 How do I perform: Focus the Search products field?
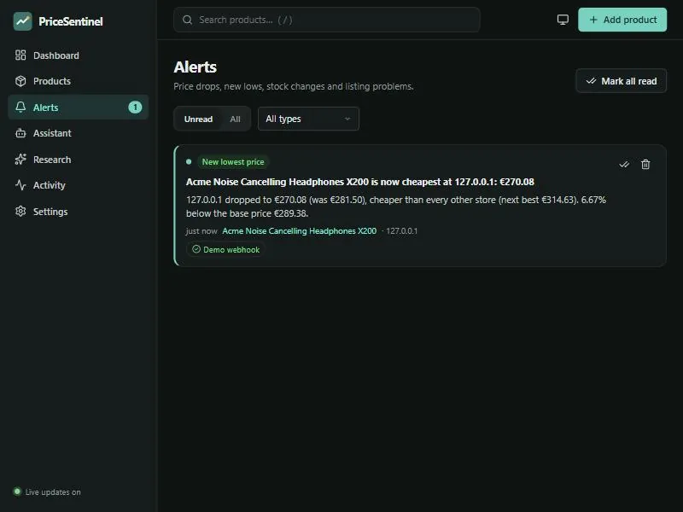click(x=327, y=20)
